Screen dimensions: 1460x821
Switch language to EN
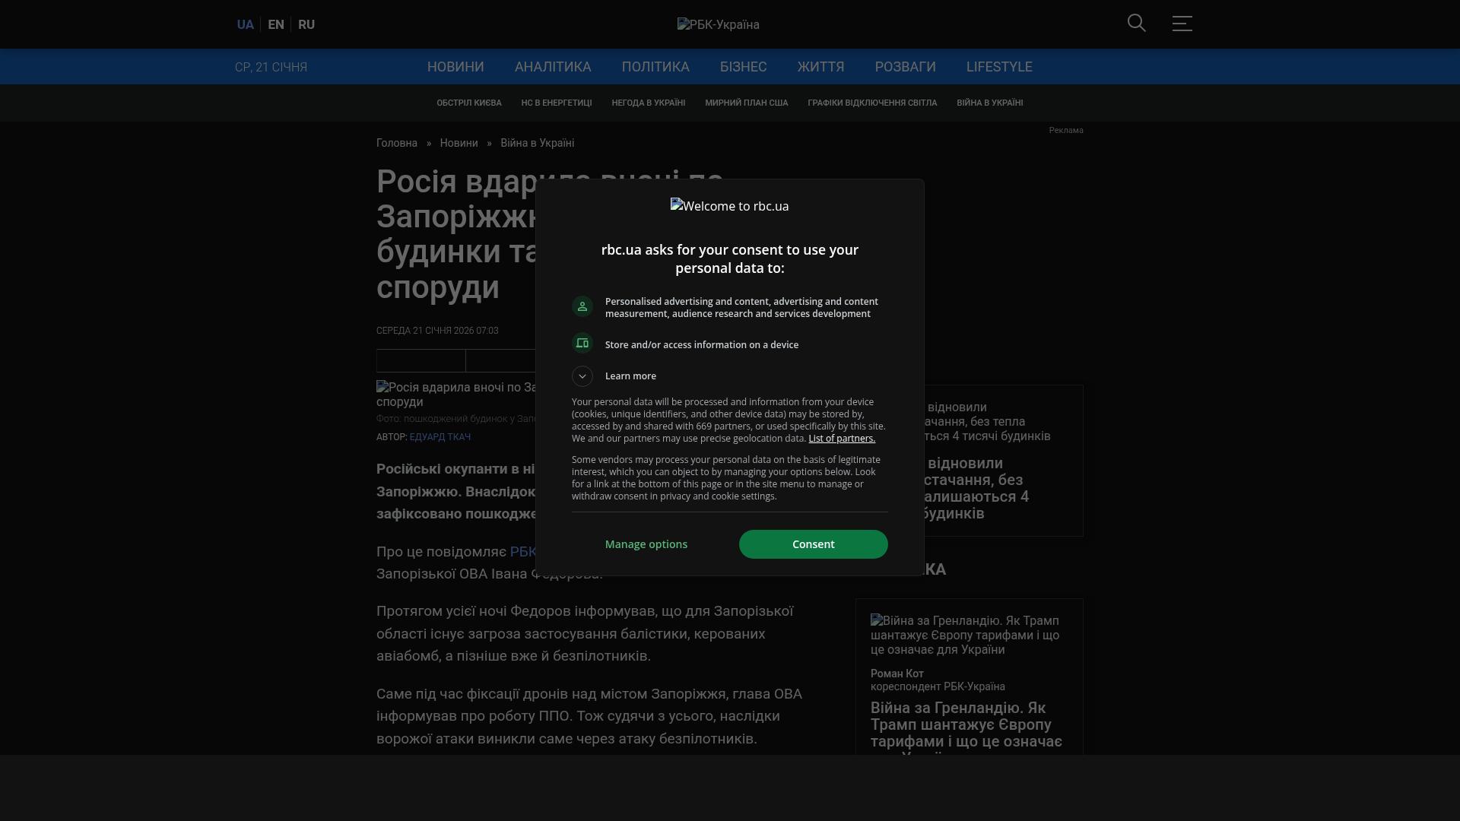(x=276, y=24)
